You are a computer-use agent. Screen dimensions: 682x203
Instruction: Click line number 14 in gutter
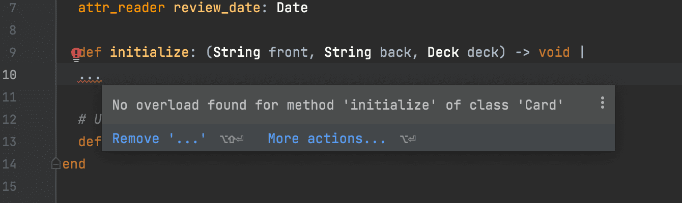[9, 164]
